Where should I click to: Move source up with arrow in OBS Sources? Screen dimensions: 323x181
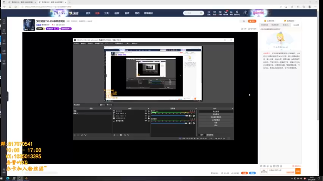coord(125,135)
